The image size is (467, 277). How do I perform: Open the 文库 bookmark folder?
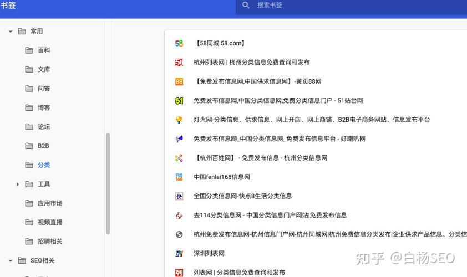click(44, 69)
